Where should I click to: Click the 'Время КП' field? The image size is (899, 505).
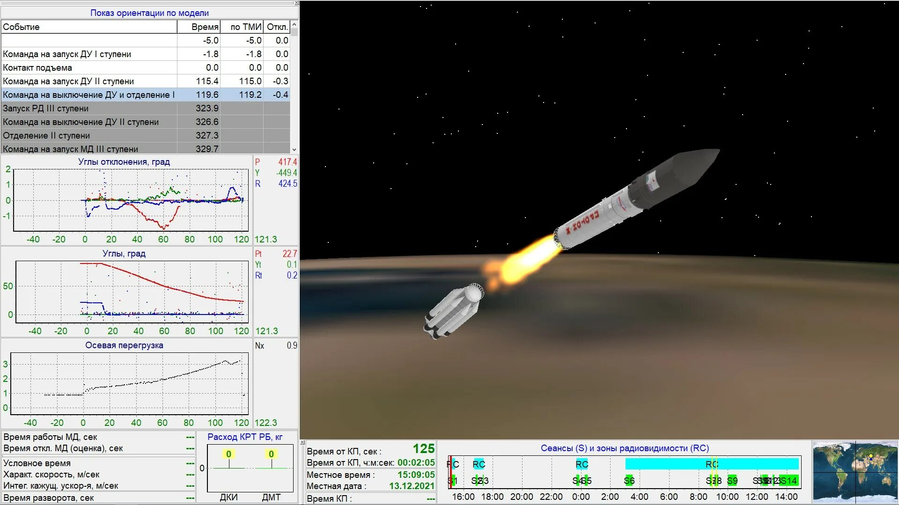[x=371, y=498]
